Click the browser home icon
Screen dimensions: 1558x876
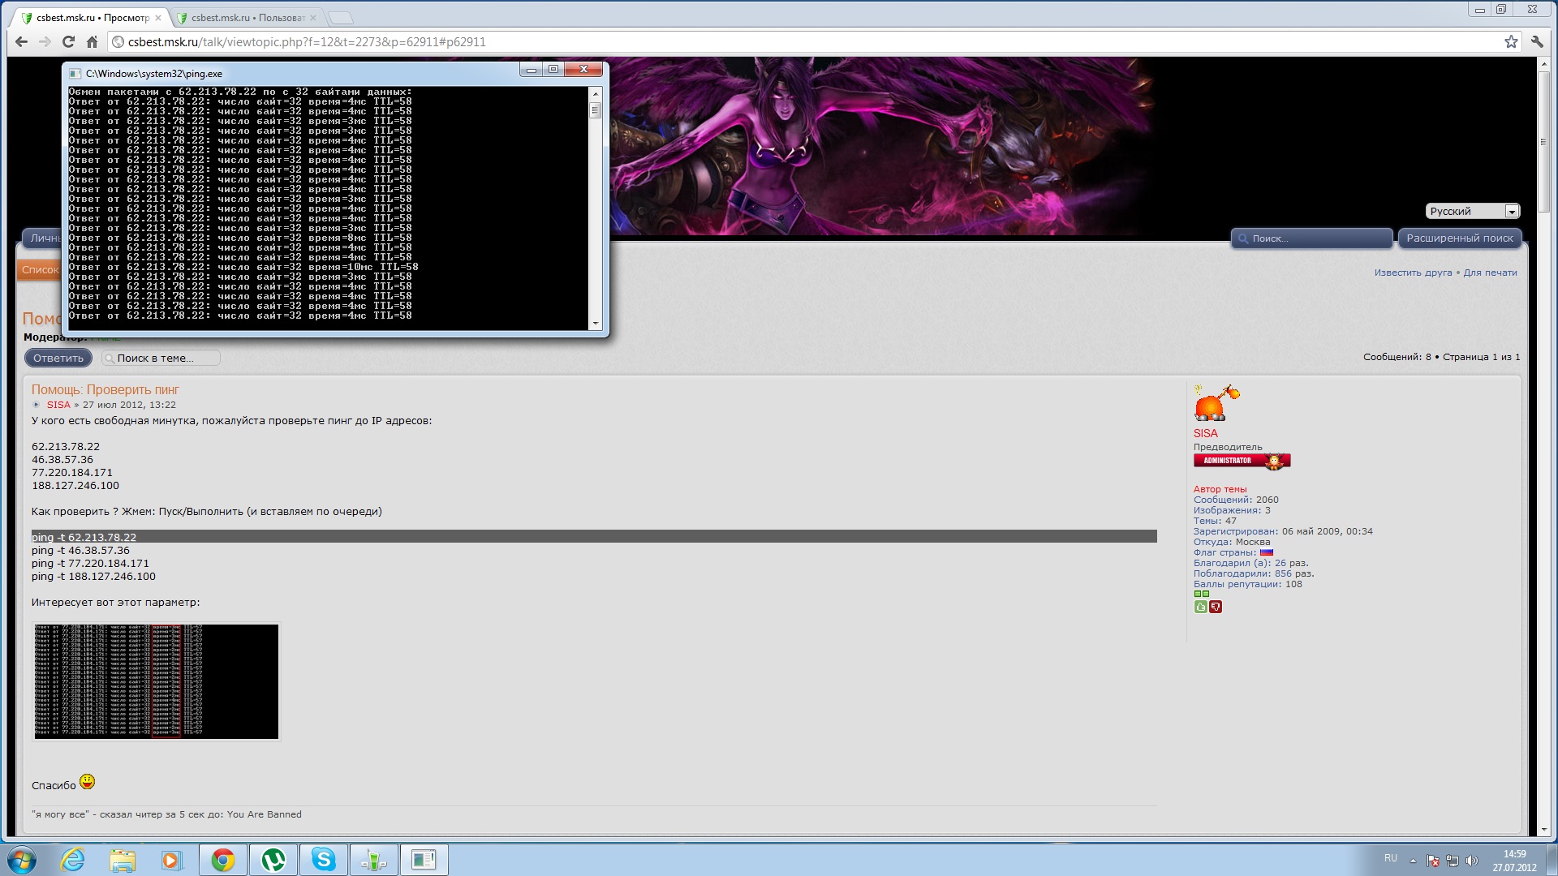[92, 42]
